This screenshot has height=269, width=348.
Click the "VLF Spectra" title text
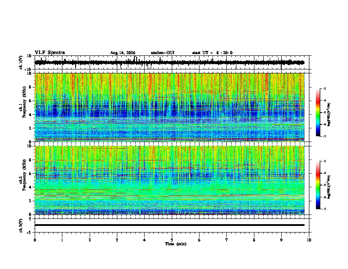50,53
